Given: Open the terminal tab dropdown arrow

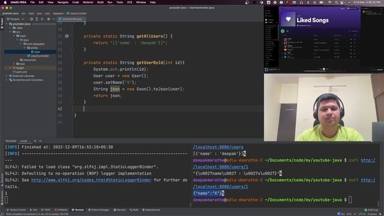Looking at the screenshot, I should click(40, 141).
